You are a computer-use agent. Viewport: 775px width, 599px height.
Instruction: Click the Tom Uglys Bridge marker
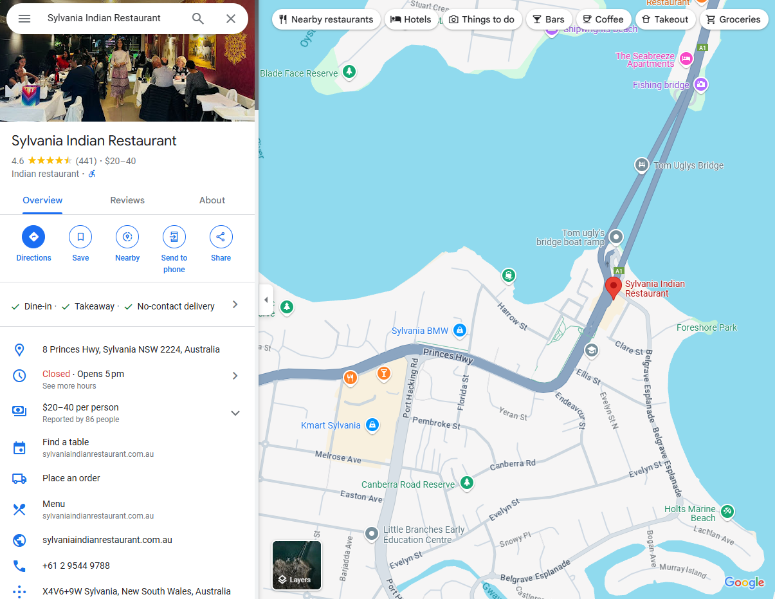tap(641, 165)
